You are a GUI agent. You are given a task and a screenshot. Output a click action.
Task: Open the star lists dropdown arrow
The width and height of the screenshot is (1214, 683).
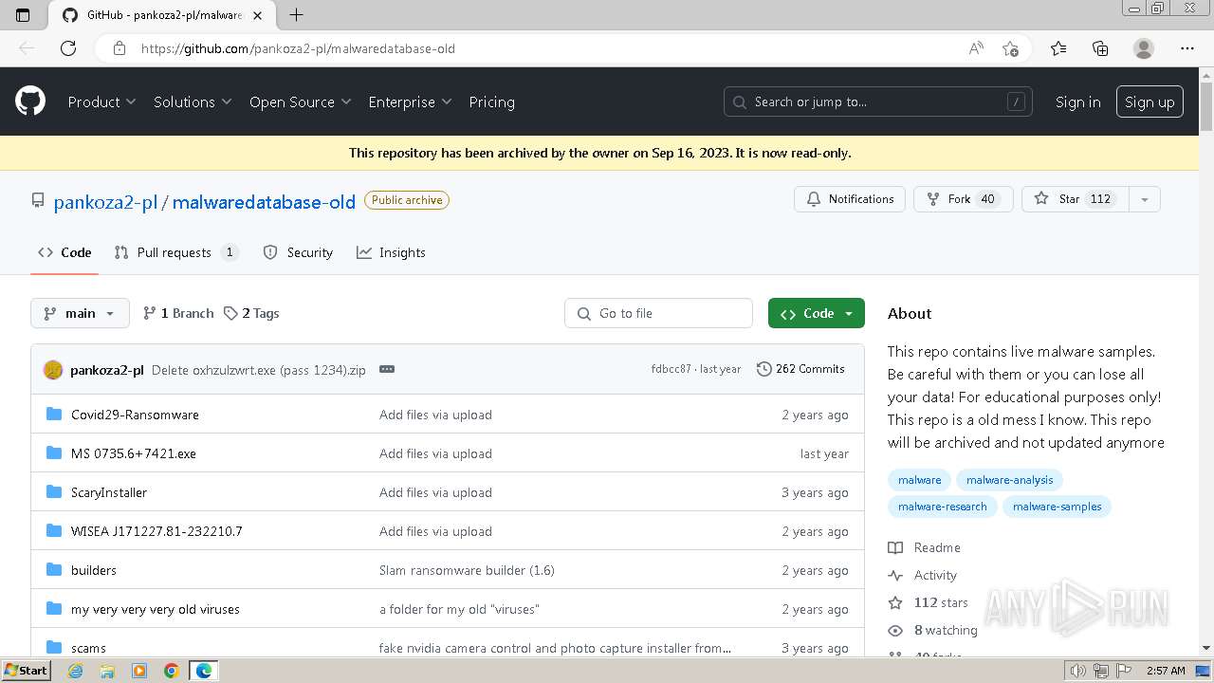click(1145, 199)
